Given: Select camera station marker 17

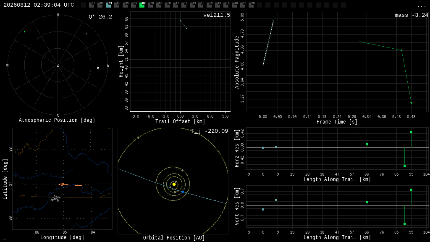Looking at the screenshot, I should point(226,5).
